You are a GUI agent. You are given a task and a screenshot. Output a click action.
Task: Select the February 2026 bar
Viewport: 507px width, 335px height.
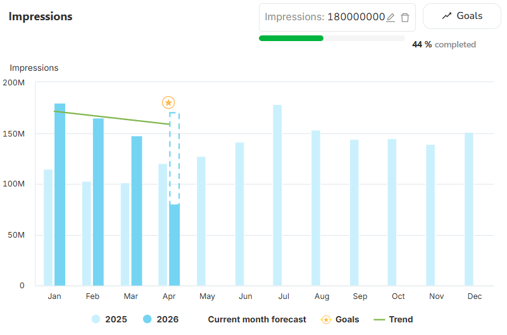tap(98, 202)
